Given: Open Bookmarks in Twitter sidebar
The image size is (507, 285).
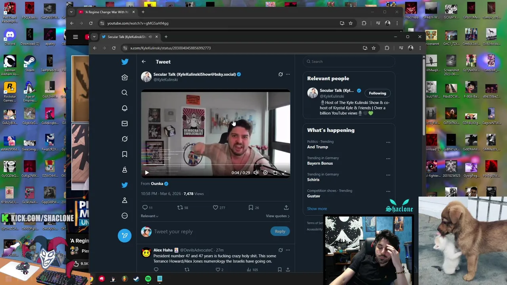Looking at the screenshot, I should coord(125,154).
